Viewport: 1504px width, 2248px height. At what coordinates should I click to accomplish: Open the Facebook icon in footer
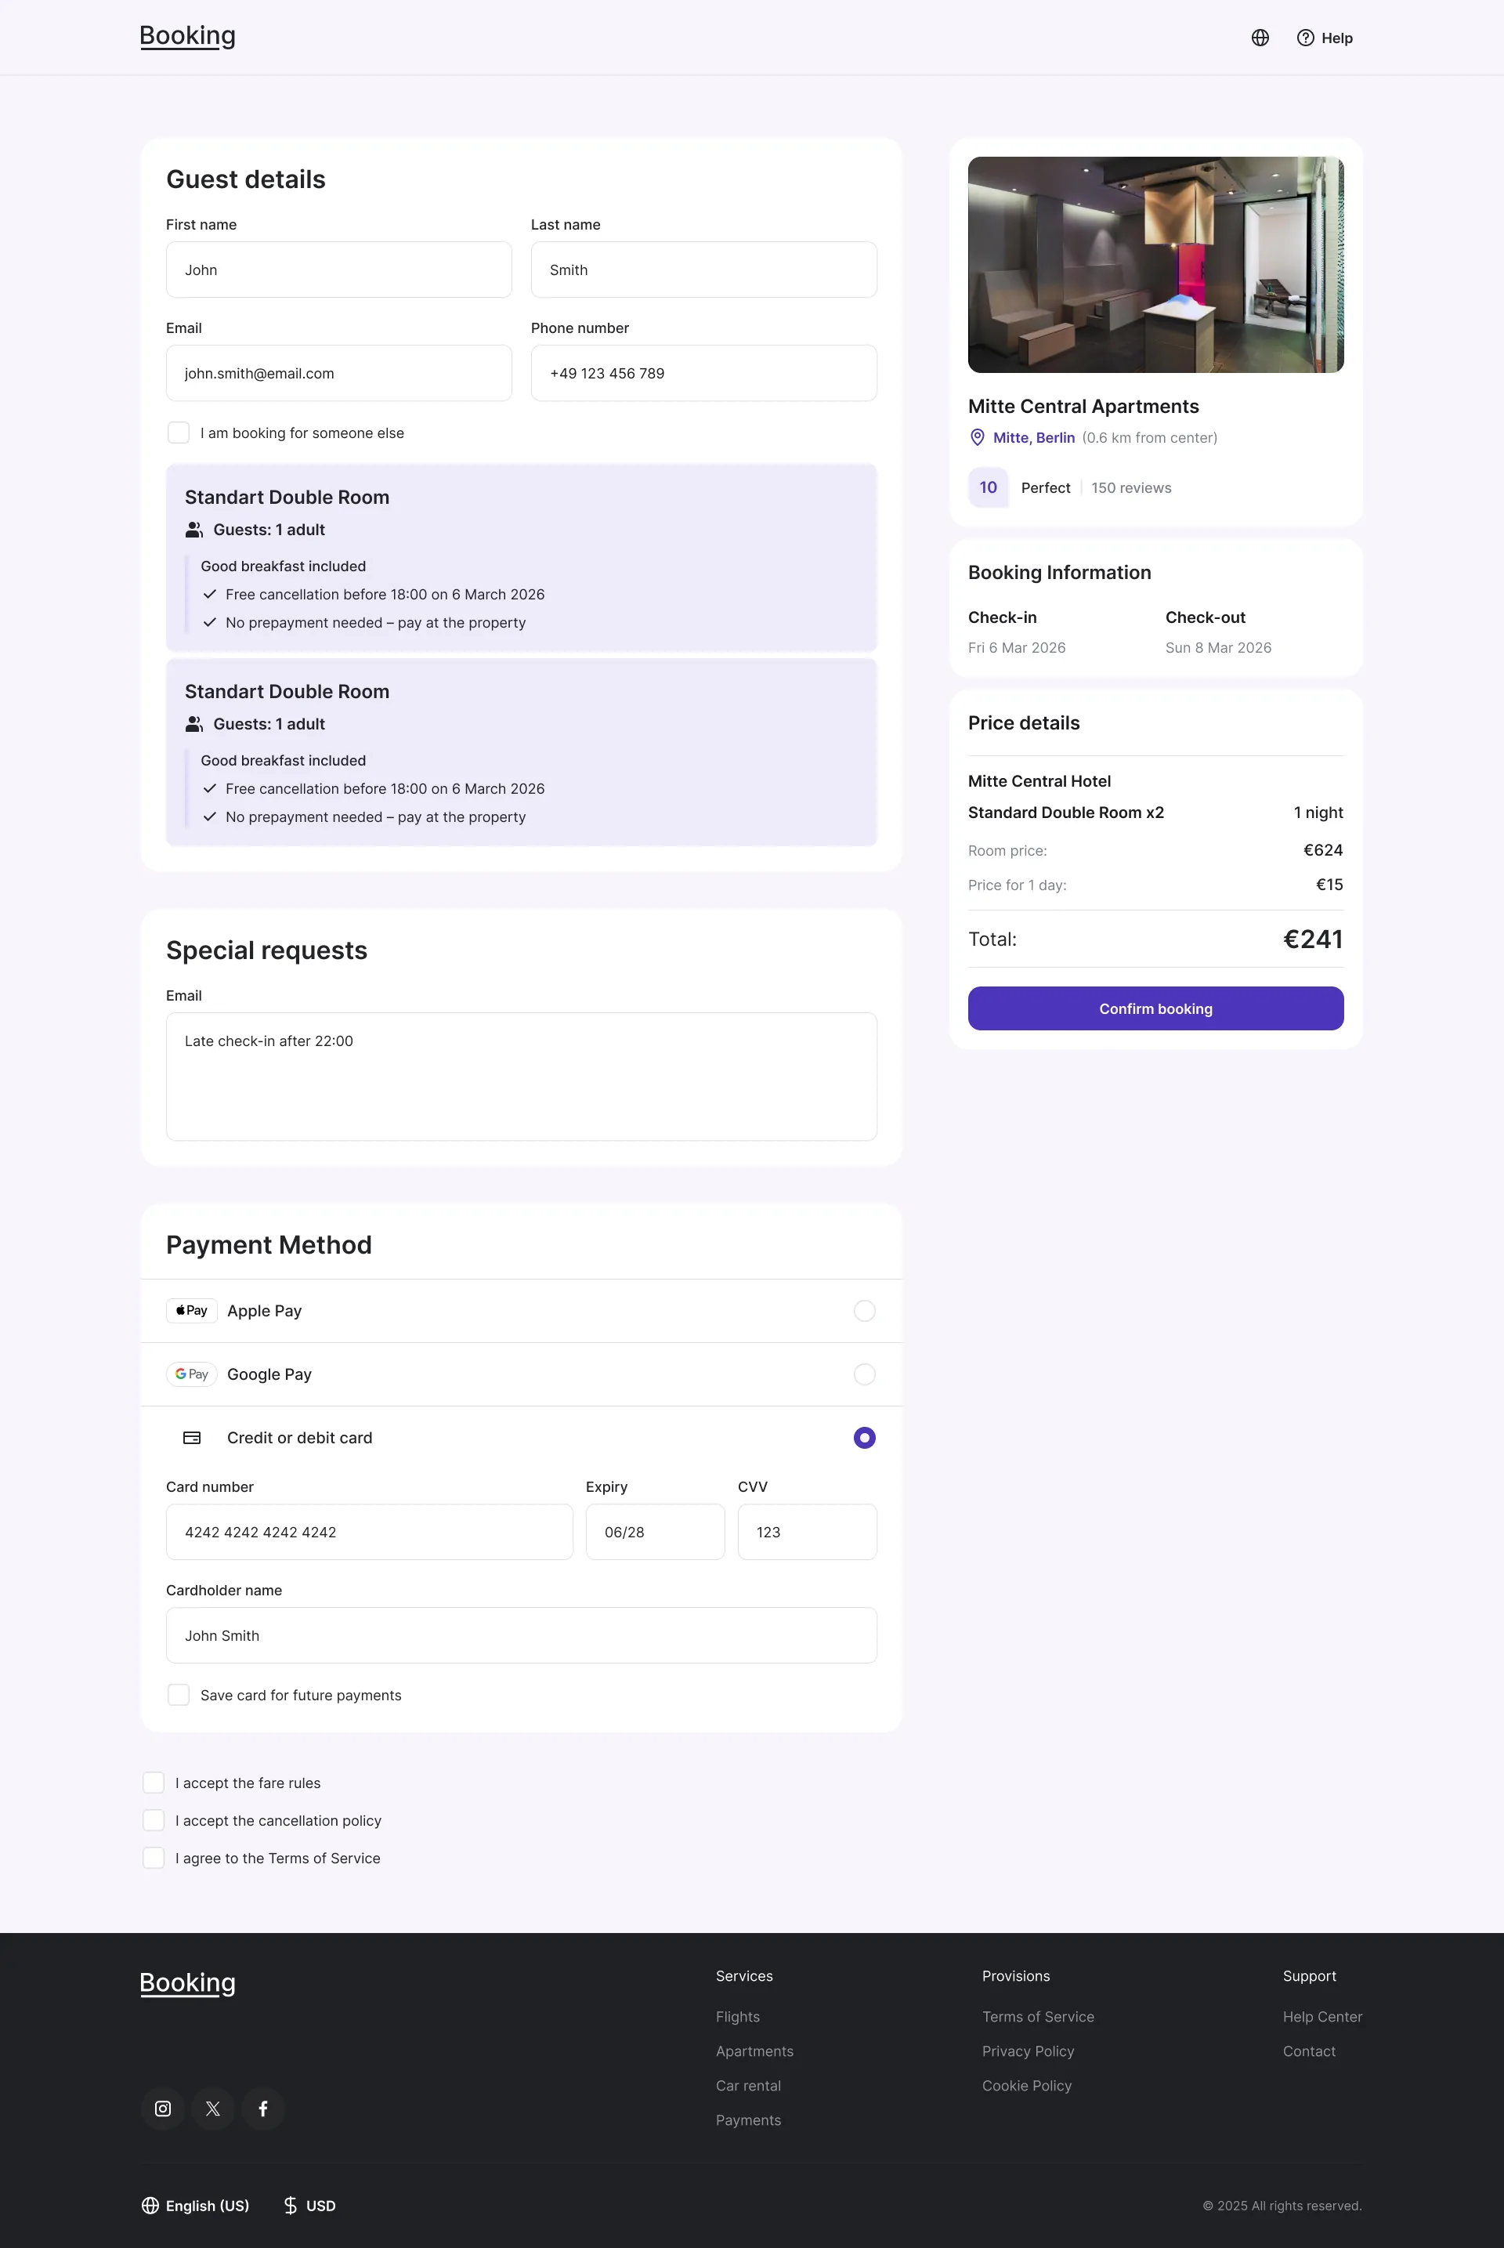[263, 2108]
